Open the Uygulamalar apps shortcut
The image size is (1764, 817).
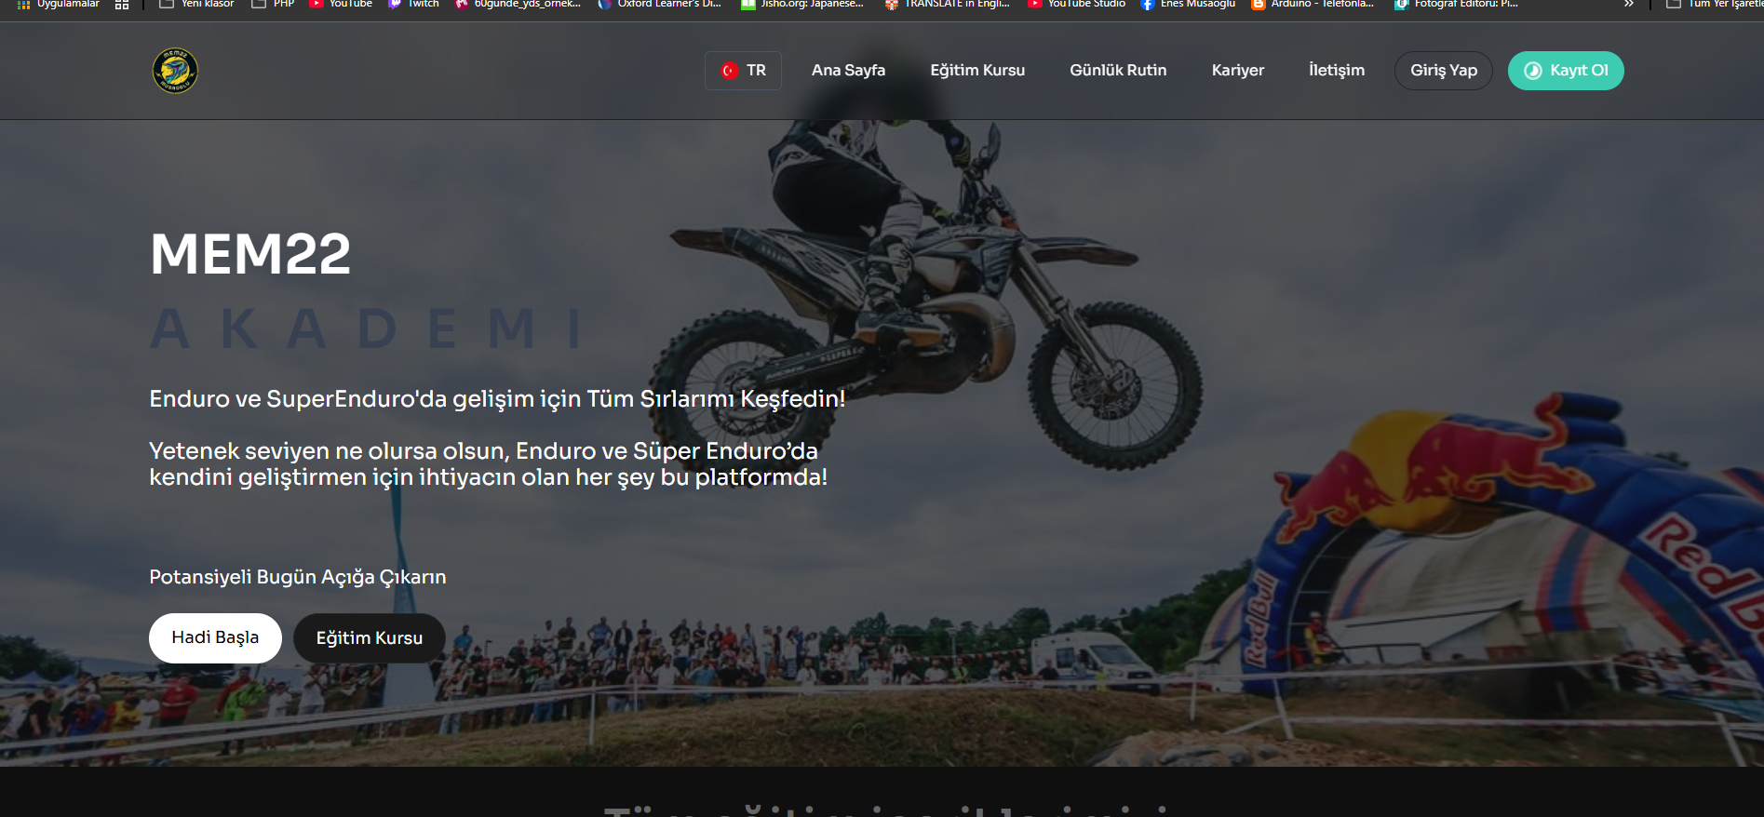[x=58, y=5]
